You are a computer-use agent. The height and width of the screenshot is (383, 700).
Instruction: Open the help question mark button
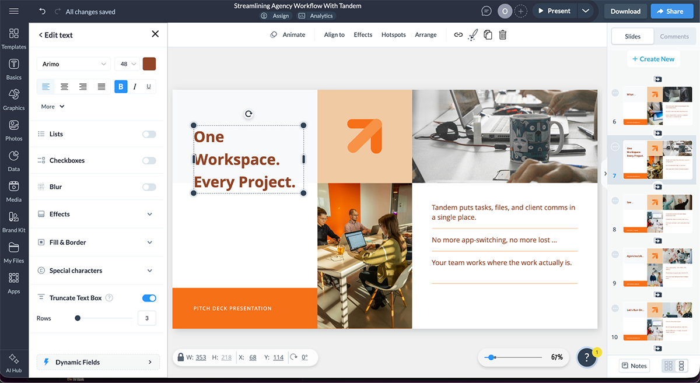[587, 358]
